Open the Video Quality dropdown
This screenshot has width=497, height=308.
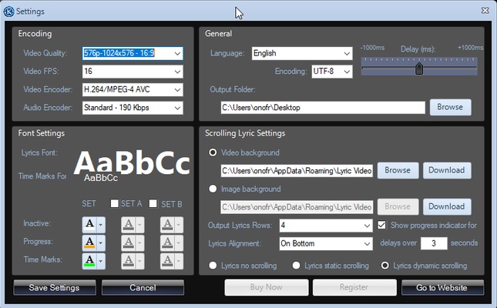click(133, 53)
